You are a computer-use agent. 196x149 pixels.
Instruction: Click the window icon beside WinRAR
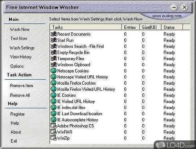[53, 132]
